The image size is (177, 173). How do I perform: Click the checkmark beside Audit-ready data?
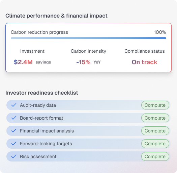pyautogui.click(x=14, y=105)
